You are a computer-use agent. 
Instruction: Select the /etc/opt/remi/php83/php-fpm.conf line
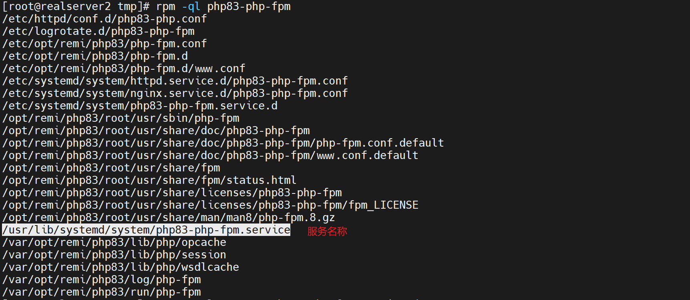click(105, 44)
